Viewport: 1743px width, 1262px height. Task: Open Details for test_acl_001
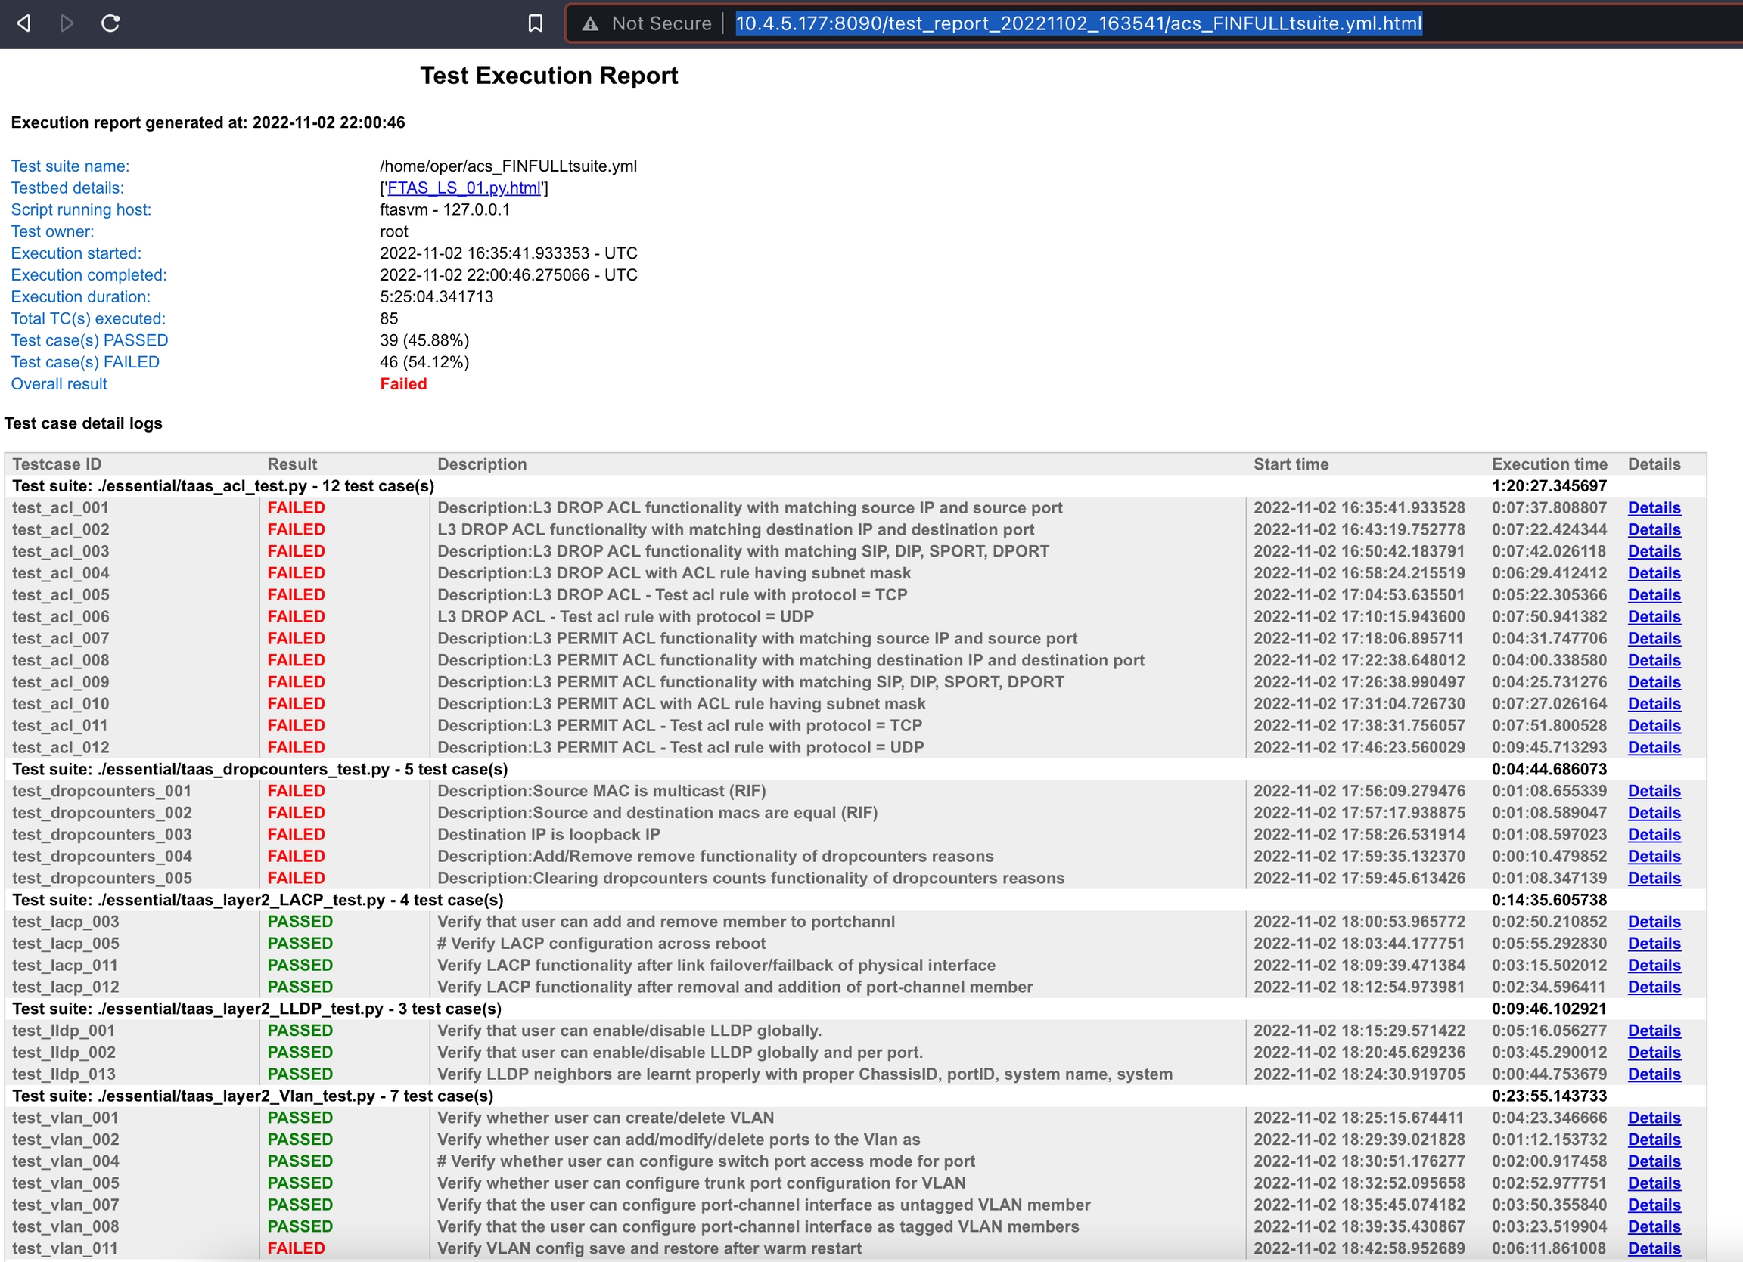(x=1653, y=507)
